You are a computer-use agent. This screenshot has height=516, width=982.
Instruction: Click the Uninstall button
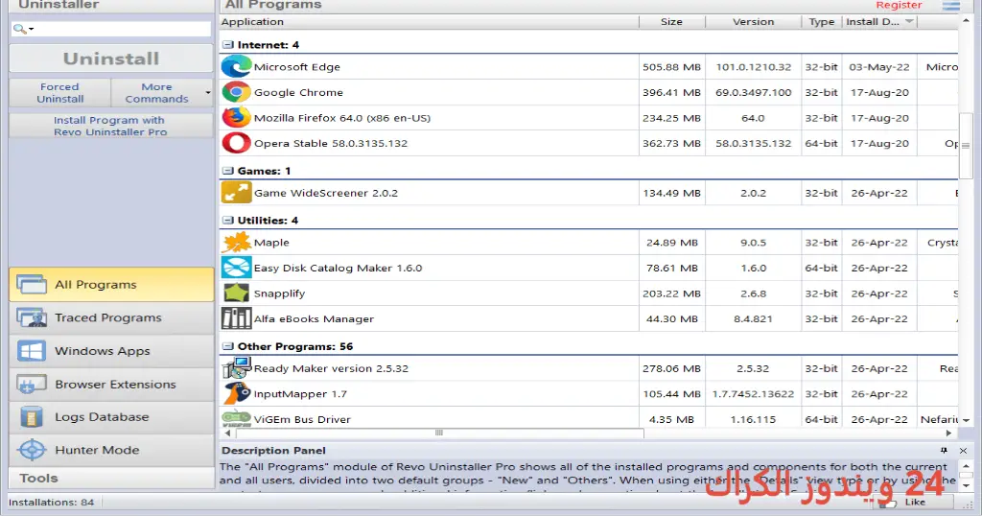[111, 59]
